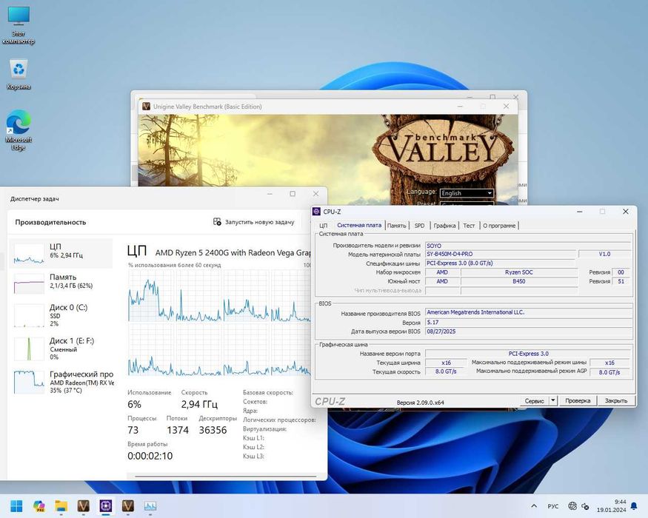Click the horizontal scrollbar in Task Manager
The width and height of the screenshot is (648, 518).
(x=225, y=477)
